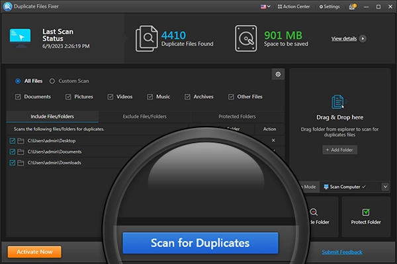This screenshot has width=397, height=264.
Task: Open the Submit Feedback link
Action: click(342, 252)
